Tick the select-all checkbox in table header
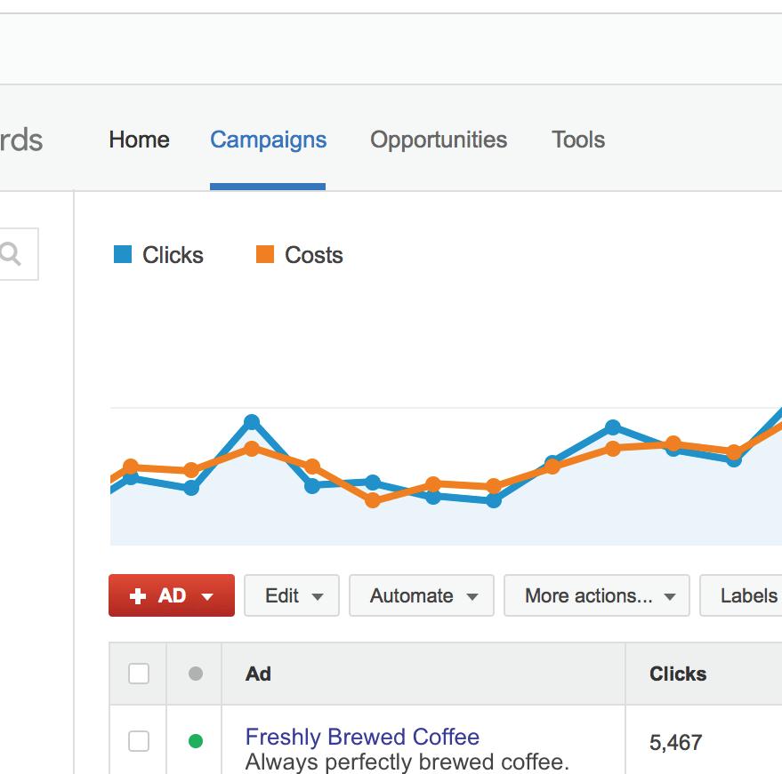 pos(139,674)
